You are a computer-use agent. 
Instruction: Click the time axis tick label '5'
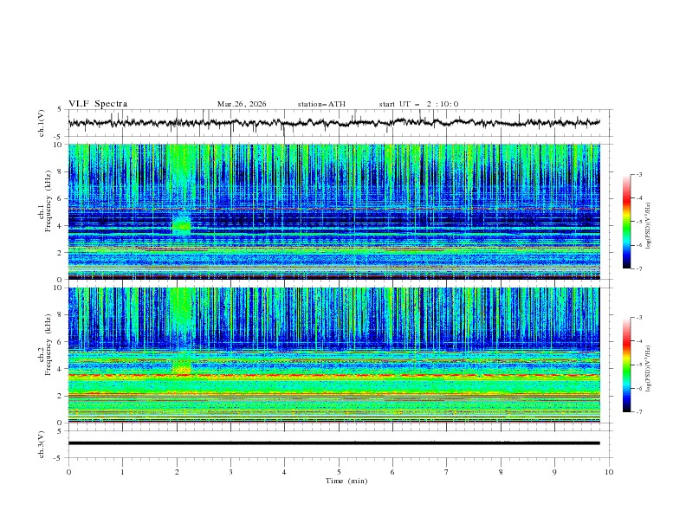tap(339, 472)
